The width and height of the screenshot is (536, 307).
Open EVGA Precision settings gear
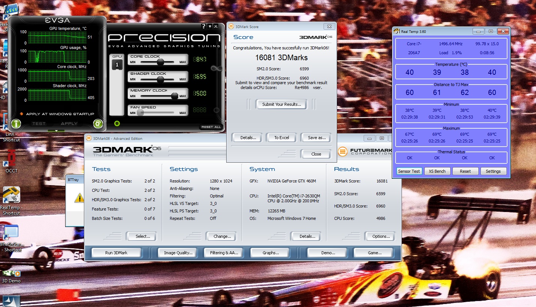pyautogui.click(x=98, y=124)
